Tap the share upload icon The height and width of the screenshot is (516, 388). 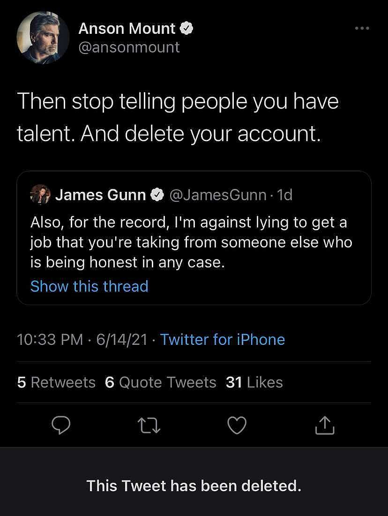[x=325, y=425]
